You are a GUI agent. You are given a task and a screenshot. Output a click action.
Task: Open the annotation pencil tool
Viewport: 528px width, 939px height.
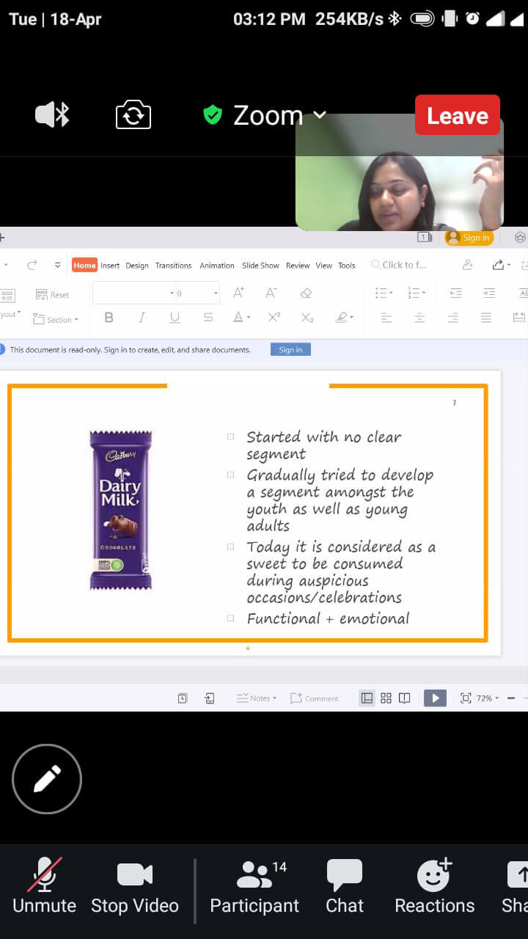pos(47,779)
